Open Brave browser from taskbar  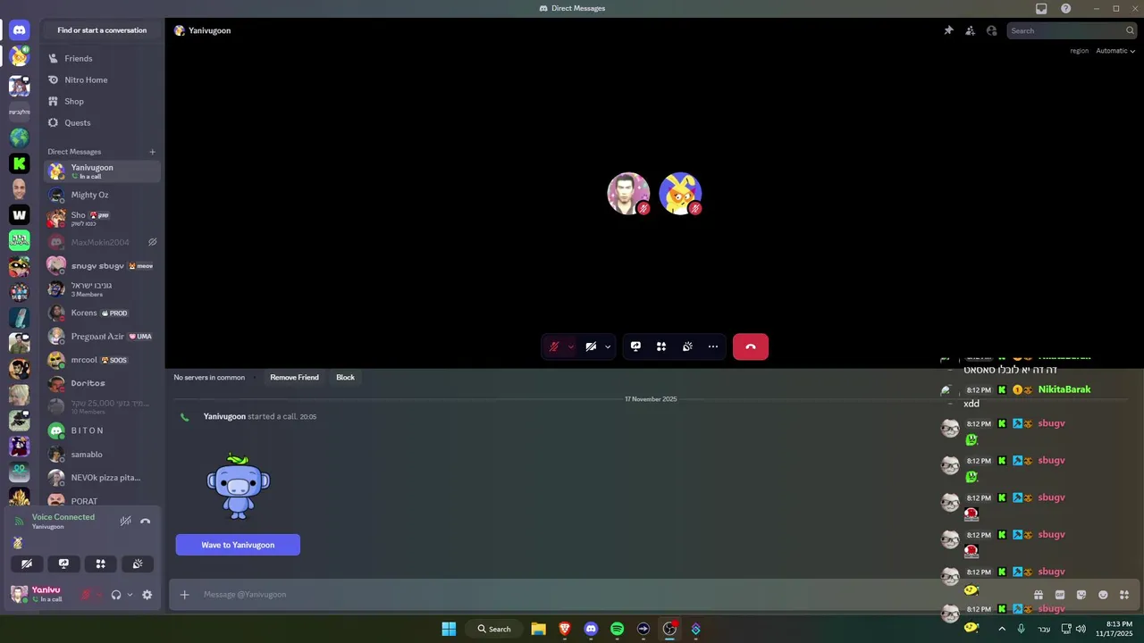pyautogui.click(x=565, y=629)
